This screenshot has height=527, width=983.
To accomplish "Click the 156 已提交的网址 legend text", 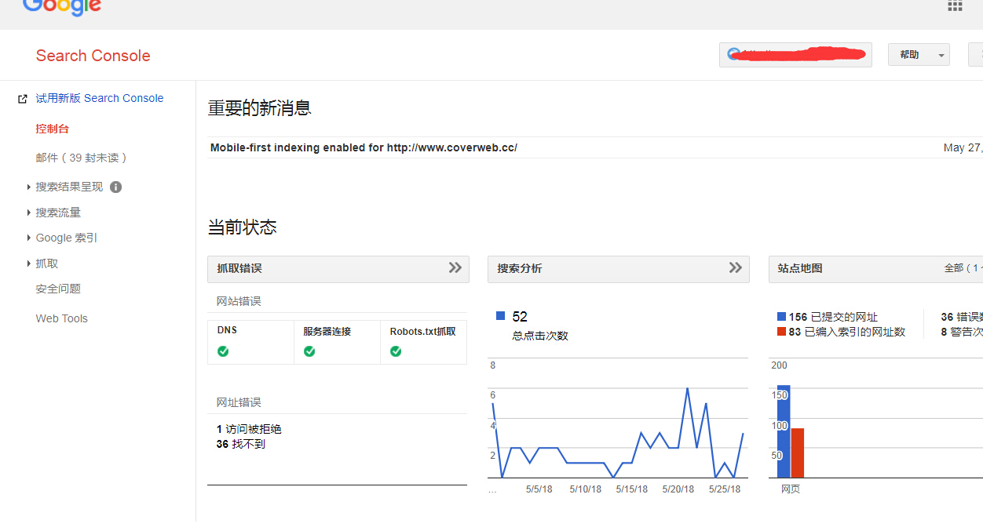I will coord(833,317).
